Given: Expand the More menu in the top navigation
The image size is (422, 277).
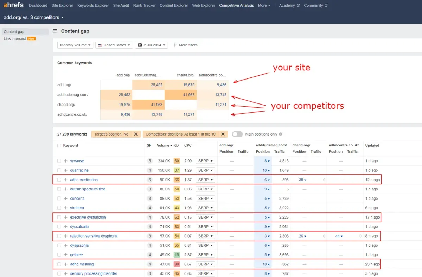Looking at the screenshot, I should coord(264,5).
